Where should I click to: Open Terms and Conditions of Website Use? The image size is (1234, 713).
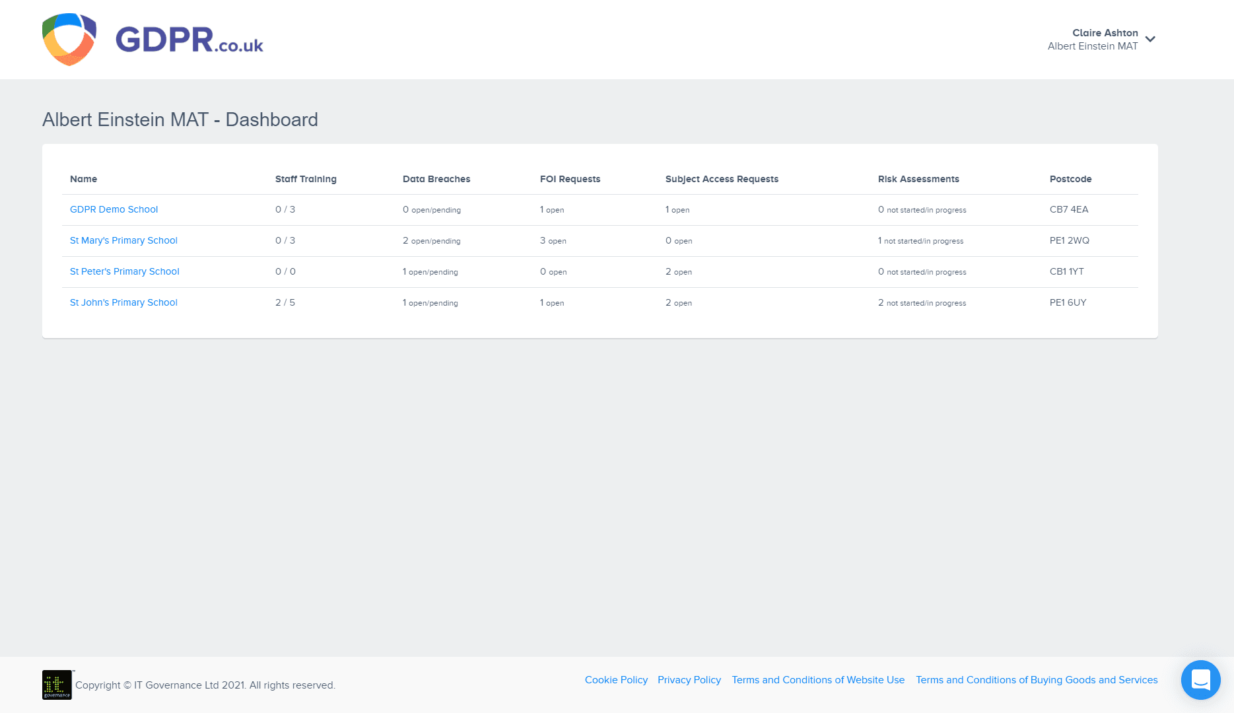coord(818,680)
